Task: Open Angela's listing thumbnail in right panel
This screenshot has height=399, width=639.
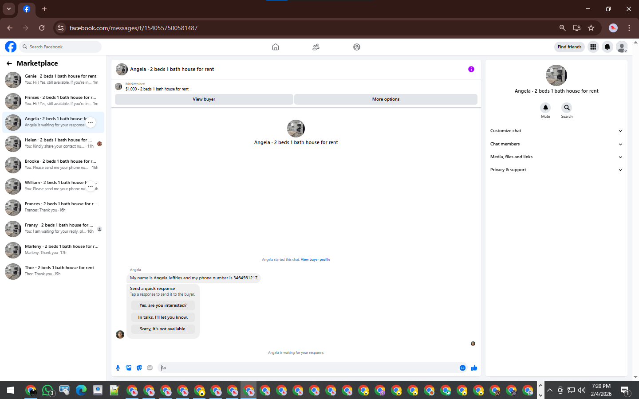Action: pos(556,75)
